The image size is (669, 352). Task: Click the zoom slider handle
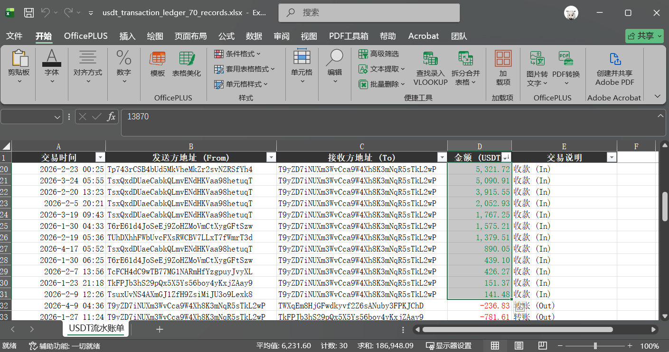coord(595,346)
